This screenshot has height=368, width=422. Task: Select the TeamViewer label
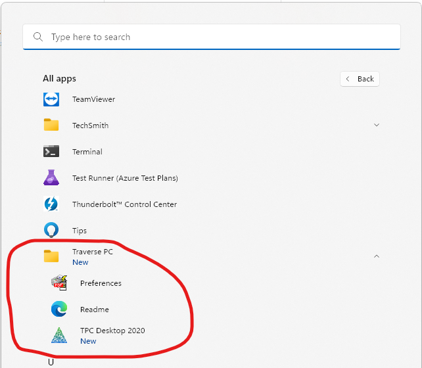coord(93,99)
